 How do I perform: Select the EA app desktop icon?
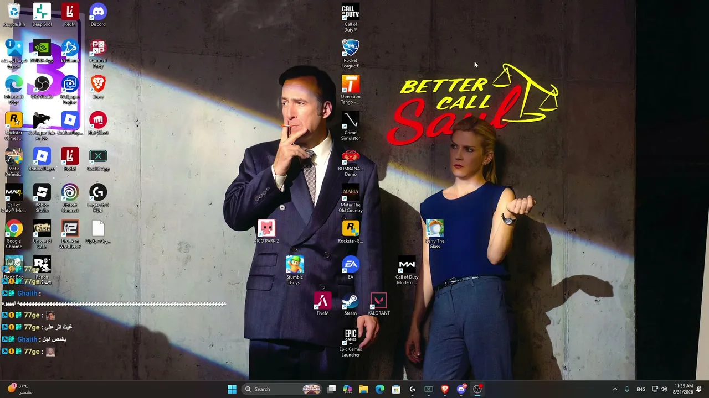[351, 268]
